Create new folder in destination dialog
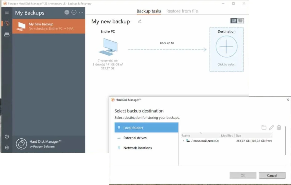The height and width of the screenshot is (185, 291). pyautogui.click(x=264, y=127)
